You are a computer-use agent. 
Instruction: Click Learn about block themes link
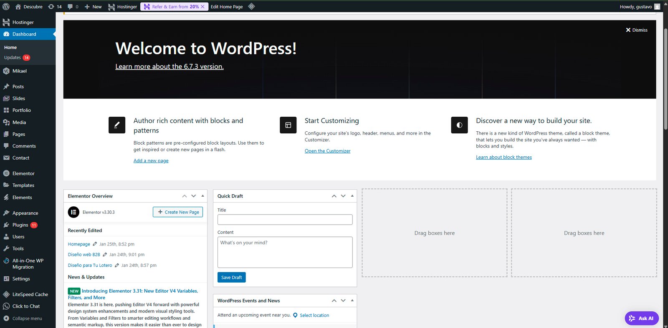504,157
